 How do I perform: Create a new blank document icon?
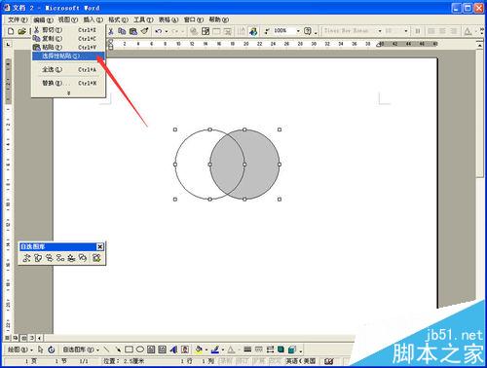pos(11,31)
